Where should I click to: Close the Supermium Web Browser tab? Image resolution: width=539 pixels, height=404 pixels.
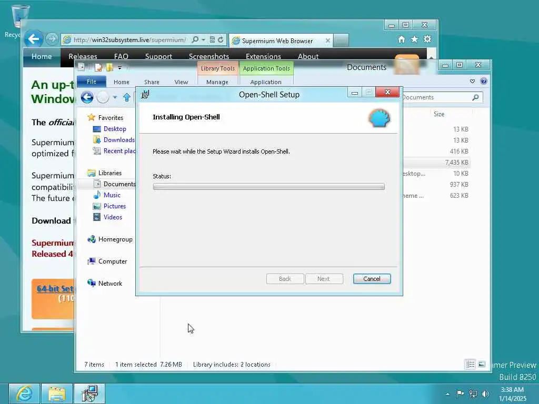pyautogui.click(x=328, y=41)
